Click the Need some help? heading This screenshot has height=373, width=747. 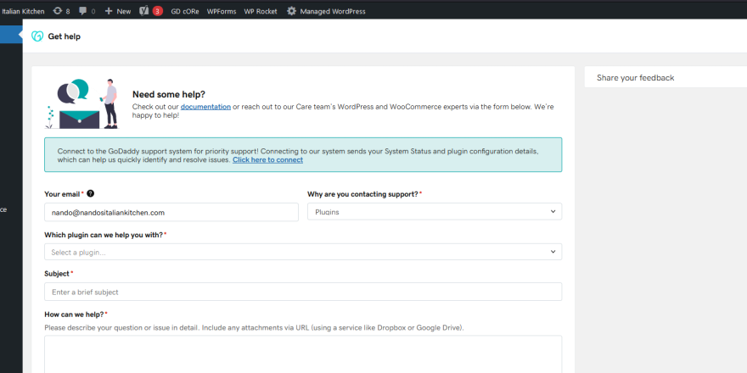tap(169, 94)
